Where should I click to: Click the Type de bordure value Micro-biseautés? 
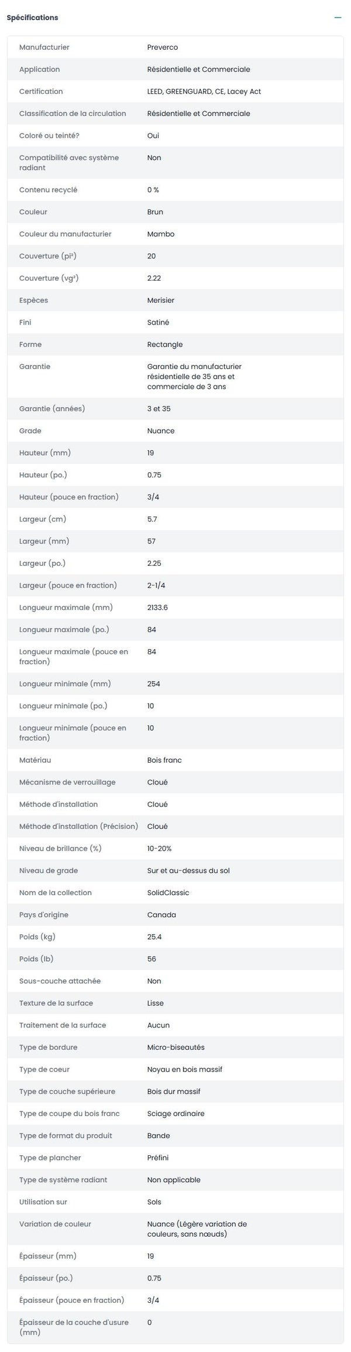pyautogui.click(x=175, y=1047)
